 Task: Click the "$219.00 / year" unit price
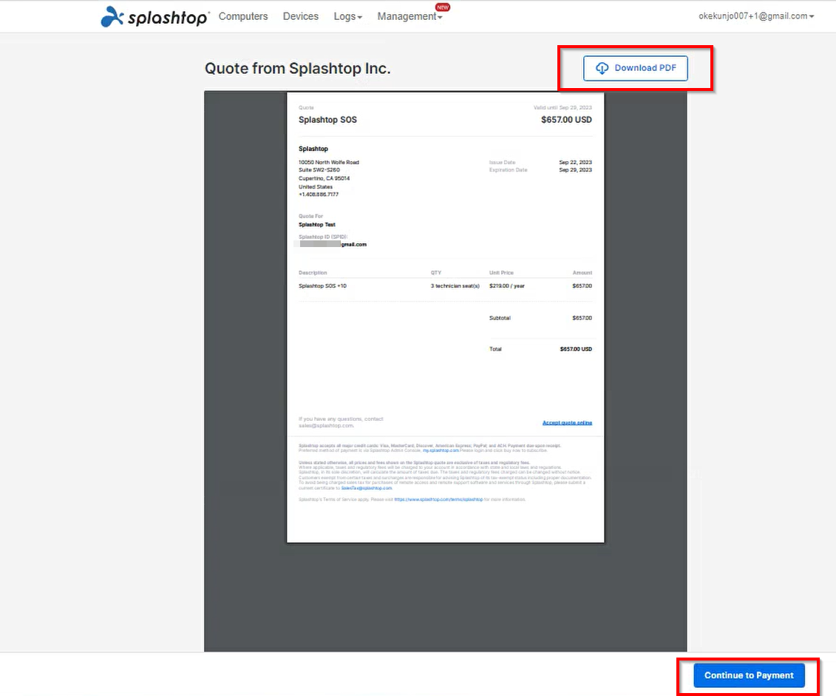pyautogui.click(x=507, y=286)
